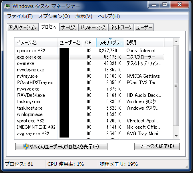Maximize the Task Manager window
The height and width of the screenshot is (173, 193).
(x=165, y=5)
